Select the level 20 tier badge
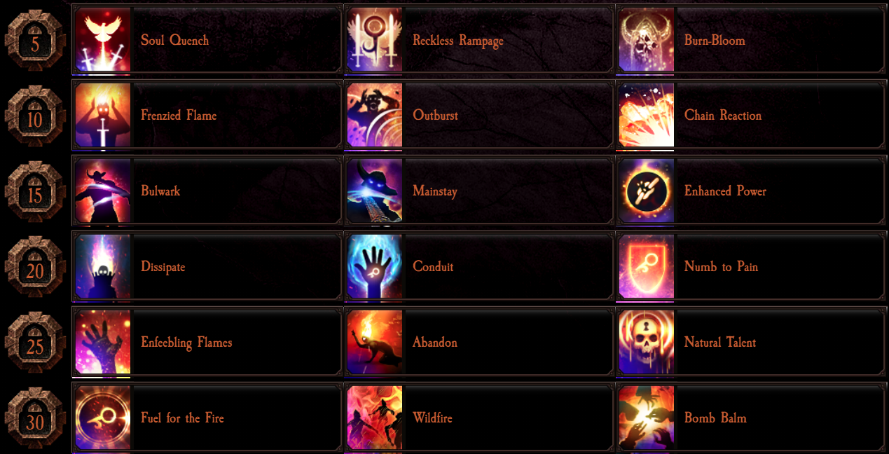Image resolution: width=889 pixels, height=454 pixels. coord(35,267)
